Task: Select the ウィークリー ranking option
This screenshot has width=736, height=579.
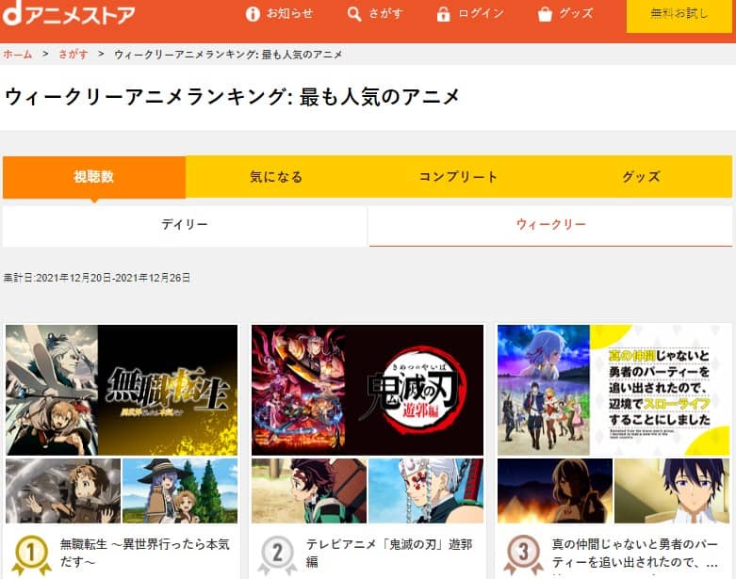Action: pyautogui.click(x=550, y=225)
